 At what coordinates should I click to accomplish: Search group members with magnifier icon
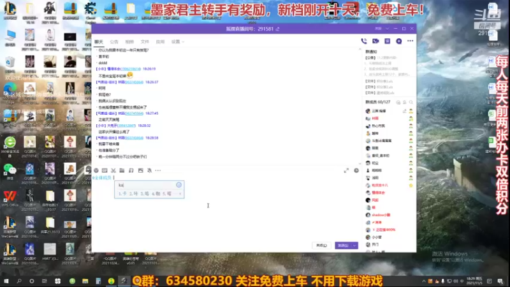click(411, 102)
